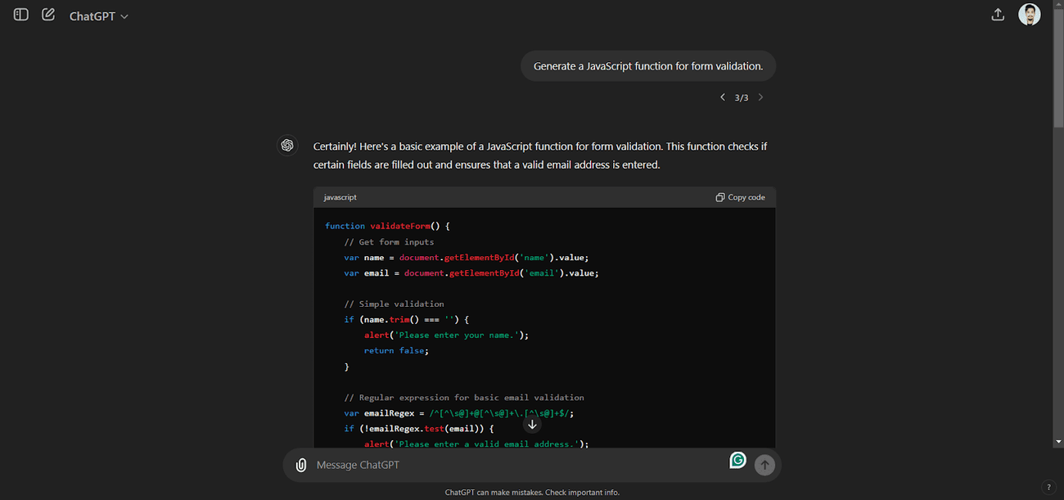This screenshot has height=500, width=1064.
Task: Click the 3/3 version counter
Action: [x=742, y=97]
